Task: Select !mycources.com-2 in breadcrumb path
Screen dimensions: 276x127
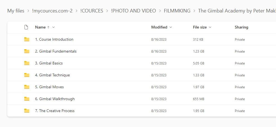Action: coord(52,11)
